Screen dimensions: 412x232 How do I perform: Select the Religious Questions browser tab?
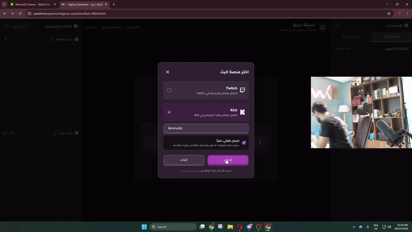(x=84, y=5)
